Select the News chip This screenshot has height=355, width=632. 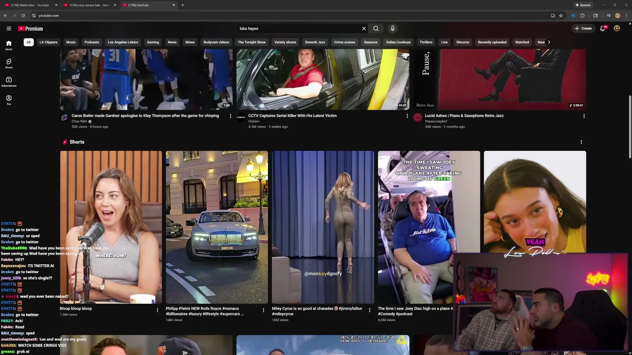[172, 42]
